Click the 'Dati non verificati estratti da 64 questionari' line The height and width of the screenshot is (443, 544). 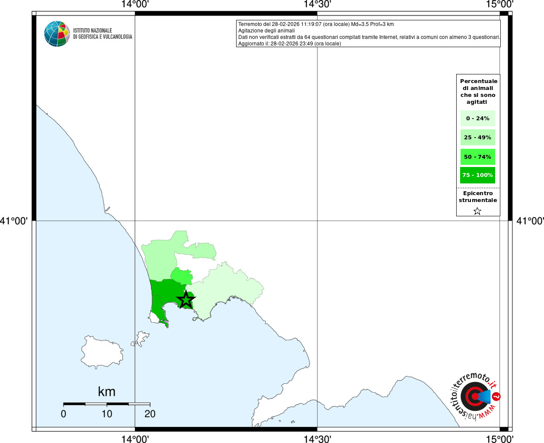[369, 37]
